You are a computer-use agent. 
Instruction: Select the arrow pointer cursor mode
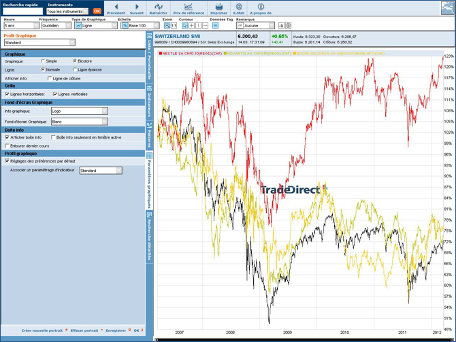coord(184,26)
